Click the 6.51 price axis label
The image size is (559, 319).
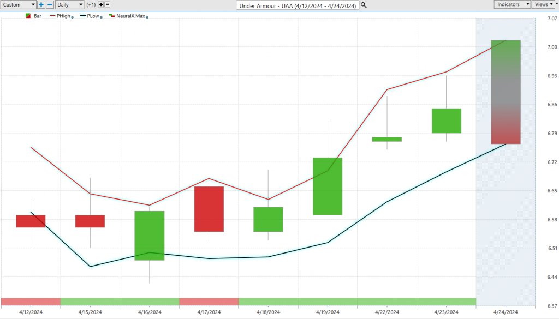coord(552,248)
